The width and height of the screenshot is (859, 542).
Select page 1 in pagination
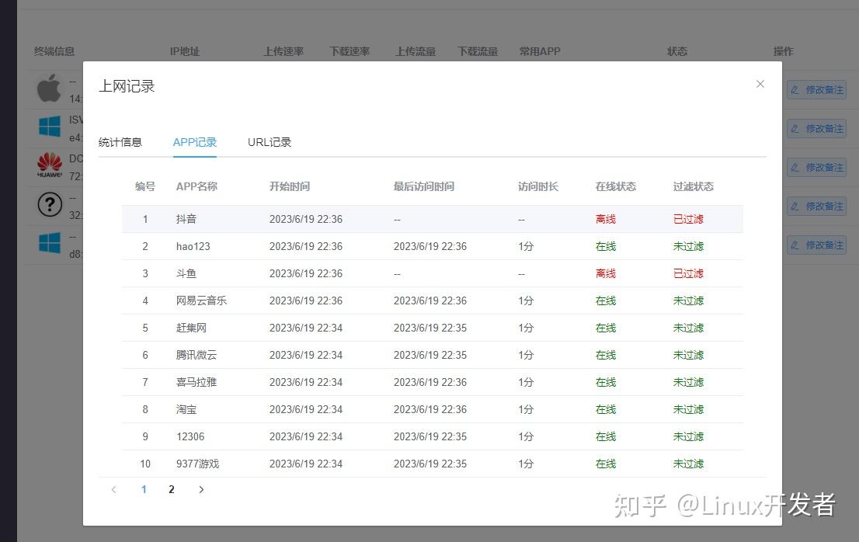[144, 489]
